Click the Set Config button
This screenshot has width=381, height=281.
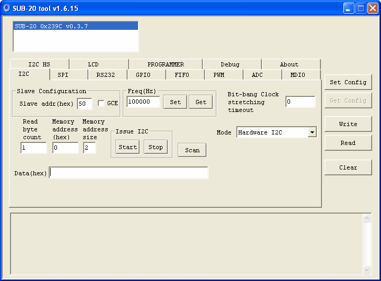[x=348, y=82]
